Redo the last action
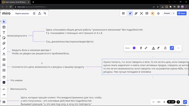Image resolution: width=189 pixels, height=106 pixels. [4, 95]
